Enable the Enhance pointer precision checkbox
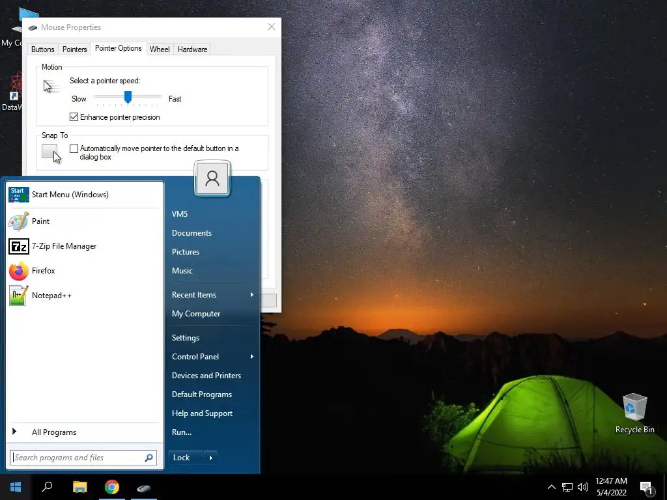The height and width of the screenshot is (500, 667). pyautogui.click(x=74, y=117)
